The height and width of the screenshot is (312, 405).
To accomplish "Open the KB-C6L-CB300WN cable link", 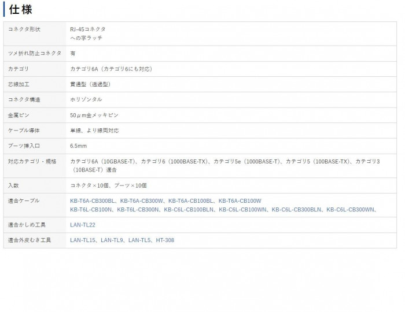I will (x=350, y=210).
